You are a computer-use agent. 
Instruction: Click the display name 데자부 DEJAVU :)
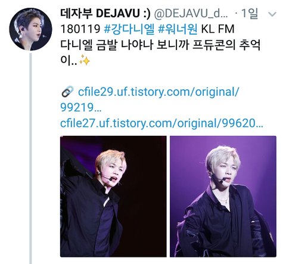point(105,14)
